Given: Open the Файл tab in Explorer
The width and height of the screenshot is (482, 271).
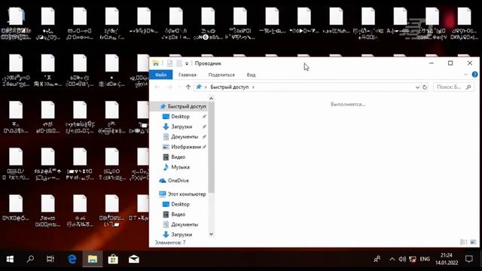Looking at the screenshot, I should click(x=160, y=75).
